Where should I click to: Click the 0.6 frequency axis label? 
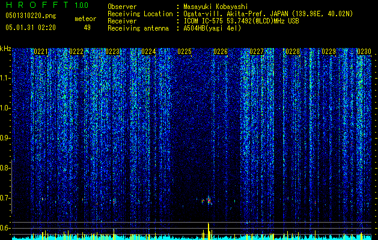click(x=5, y=228)
